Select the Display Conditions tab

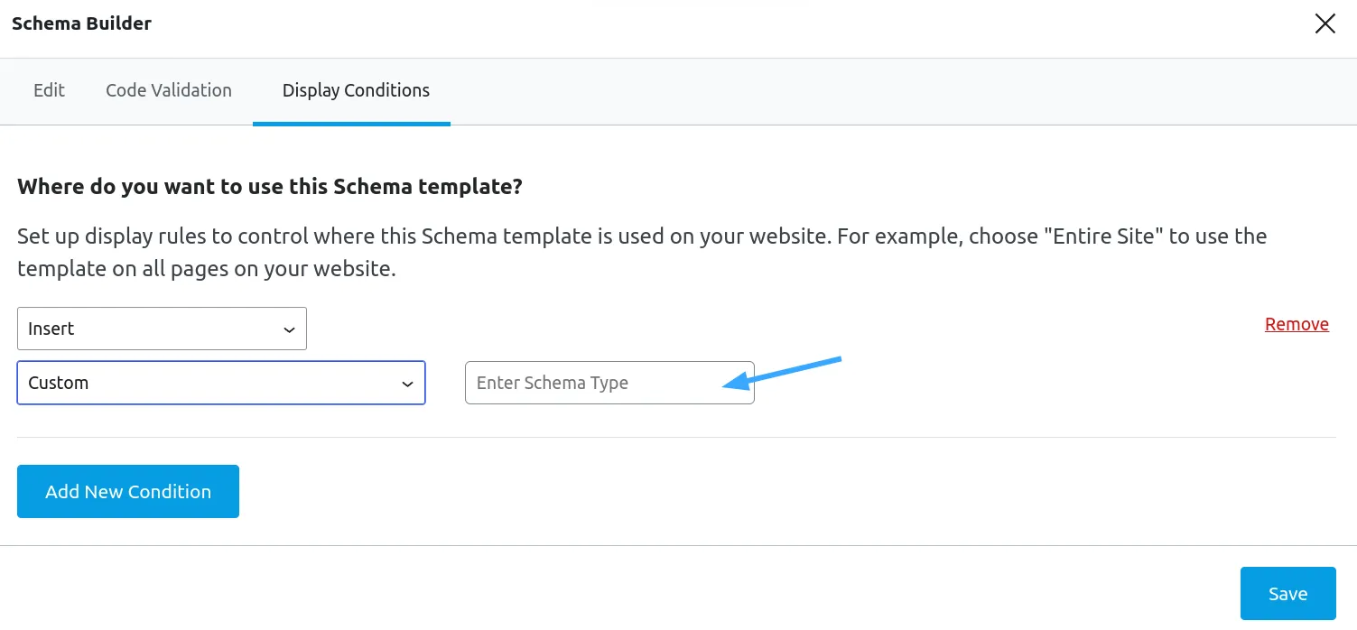(356, 90)
